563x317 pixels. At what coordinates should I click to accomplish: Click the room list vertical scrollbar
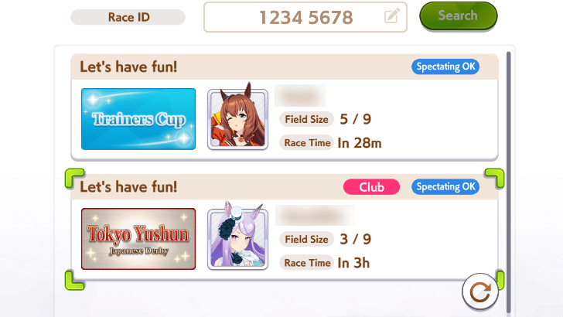point(508,182)
